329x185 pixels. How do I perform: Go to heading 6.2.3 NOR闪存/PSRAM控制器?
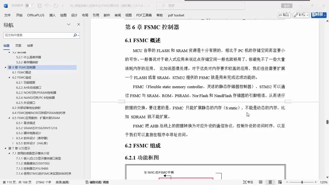(36, 92)
